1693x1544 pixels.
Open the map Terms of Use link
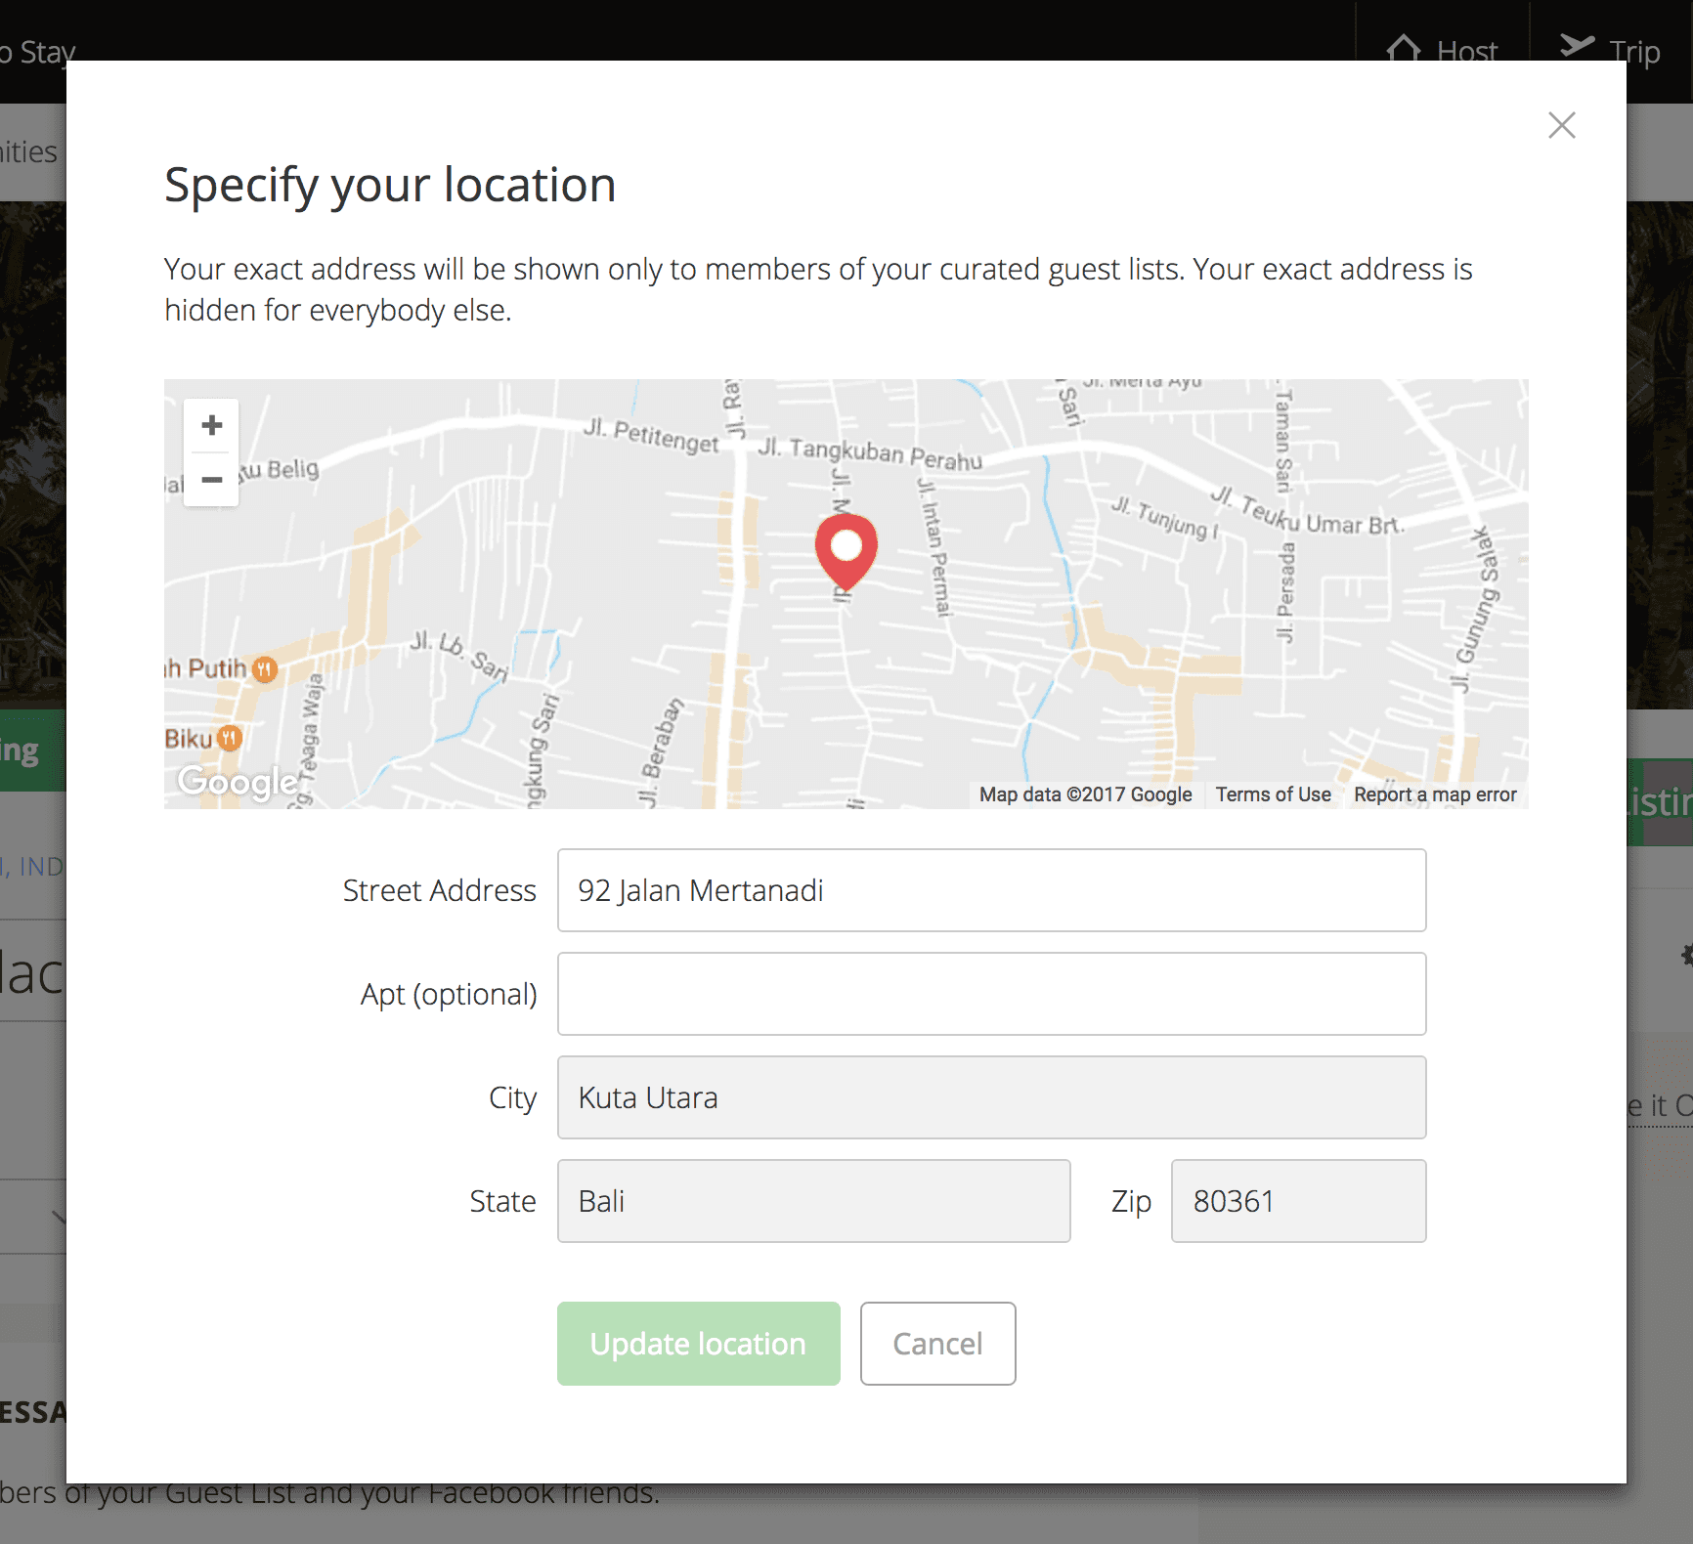[x=1273, y=794]
